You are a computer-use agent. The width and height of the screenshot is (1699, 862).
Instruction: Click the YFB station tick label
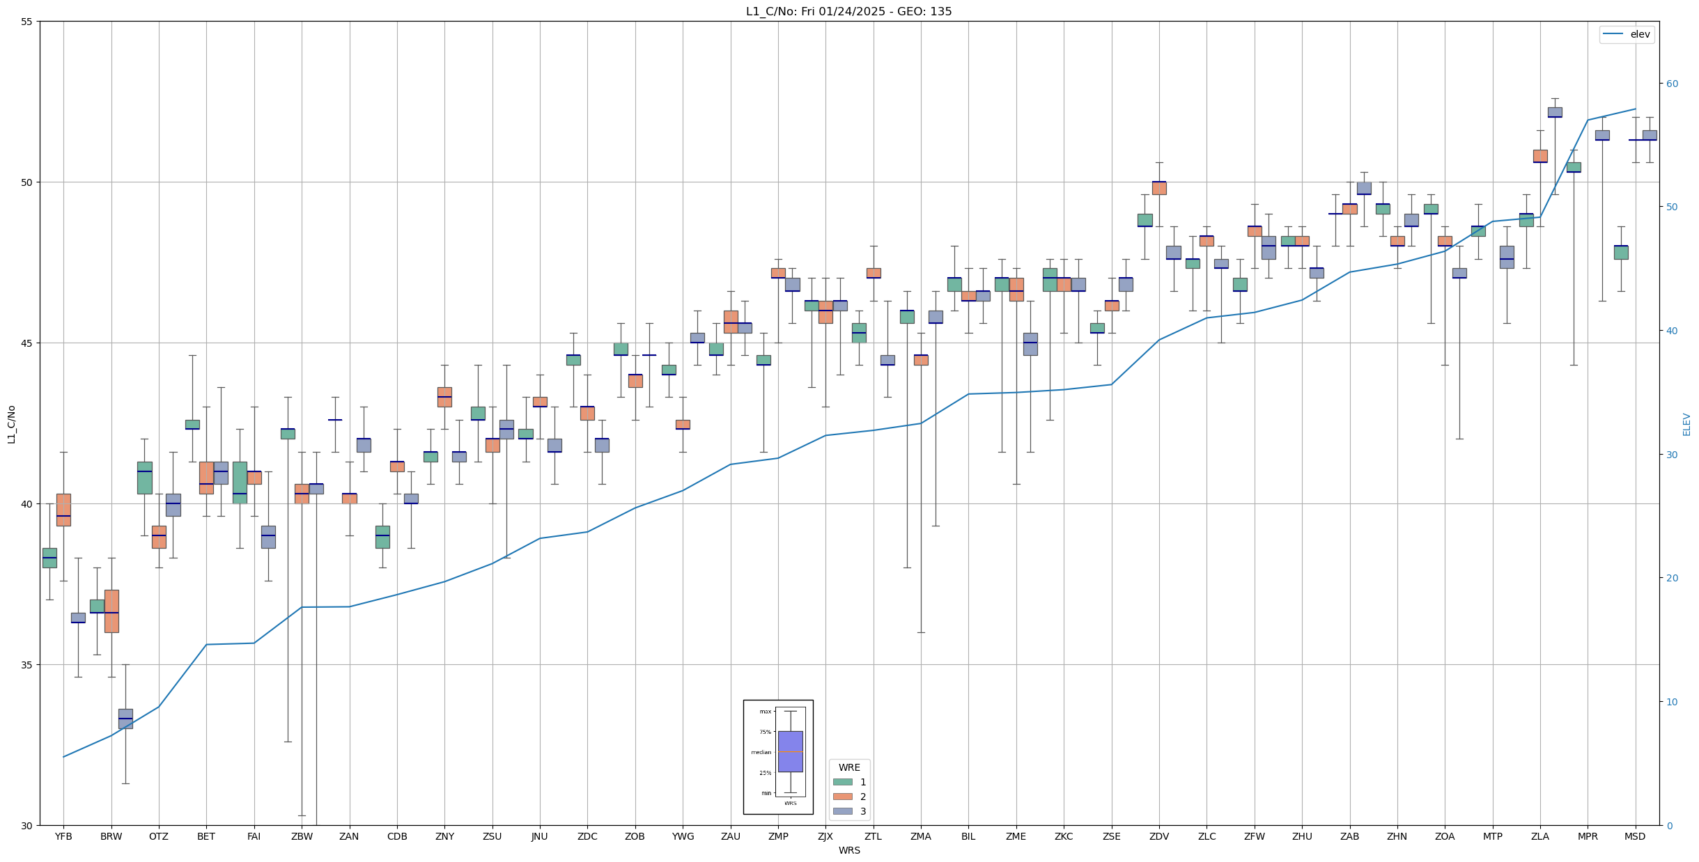pos(63,837)
